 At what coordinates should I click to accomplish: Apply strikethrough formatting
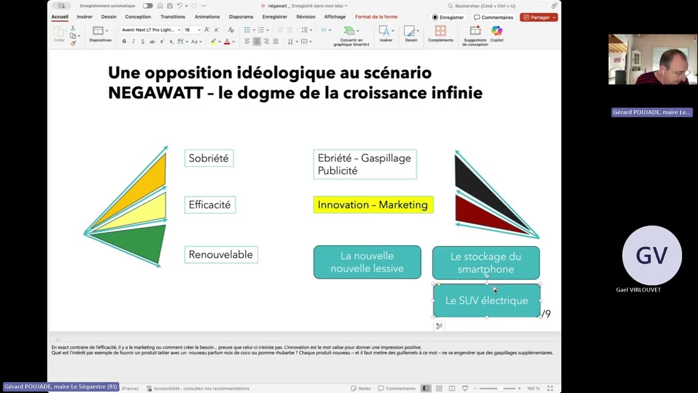pyautogui.click(x=152, y=41)
